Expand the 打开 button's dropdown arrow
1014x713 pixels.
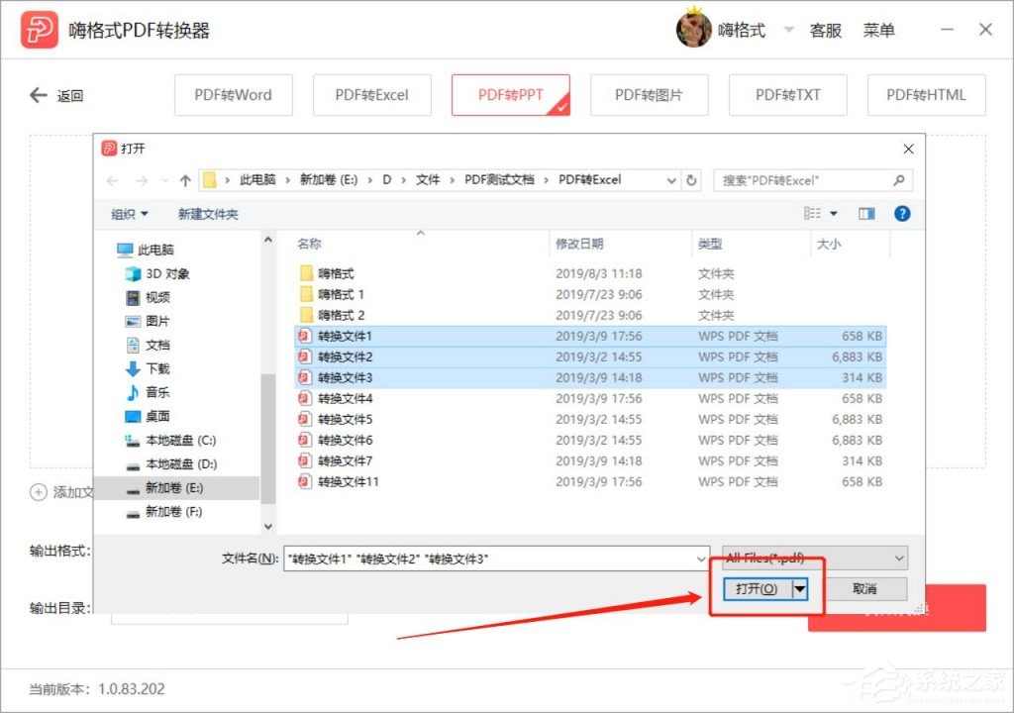(798, 588)
